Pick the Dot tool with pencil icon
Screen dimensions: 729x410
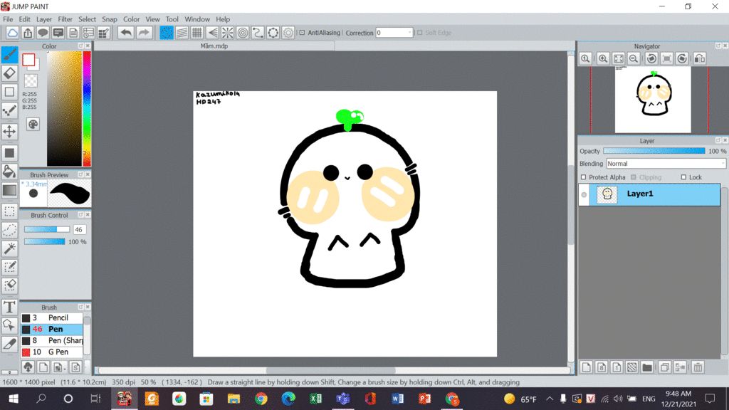click(9, 110)
